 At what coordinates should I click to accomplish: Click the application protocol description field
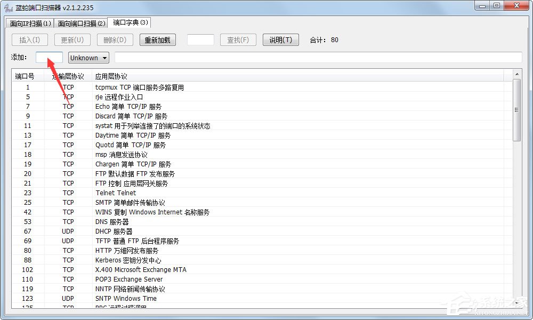click(x=318, y=58)
